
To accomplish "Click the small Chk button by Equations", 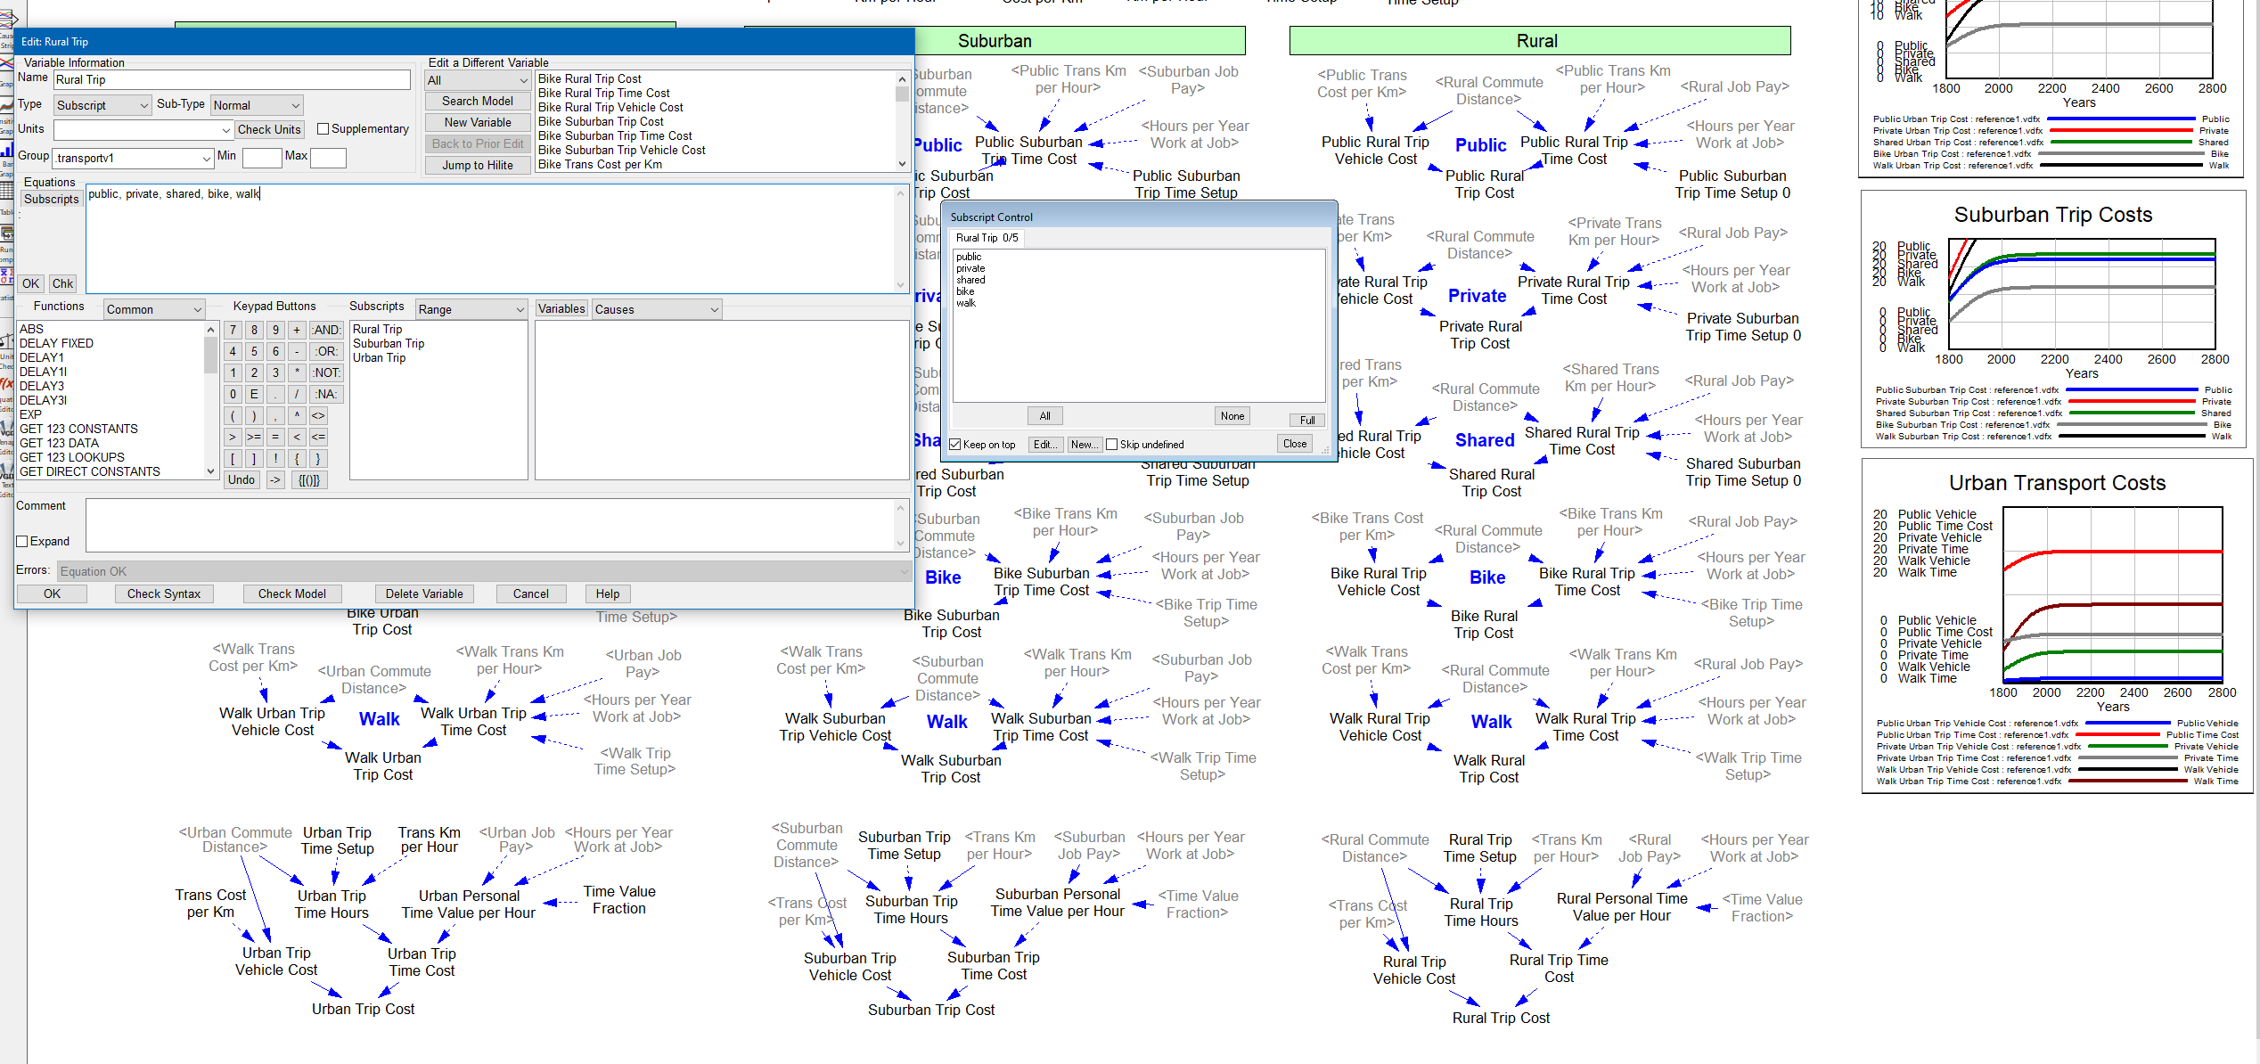I will click(x=62, y=284).
